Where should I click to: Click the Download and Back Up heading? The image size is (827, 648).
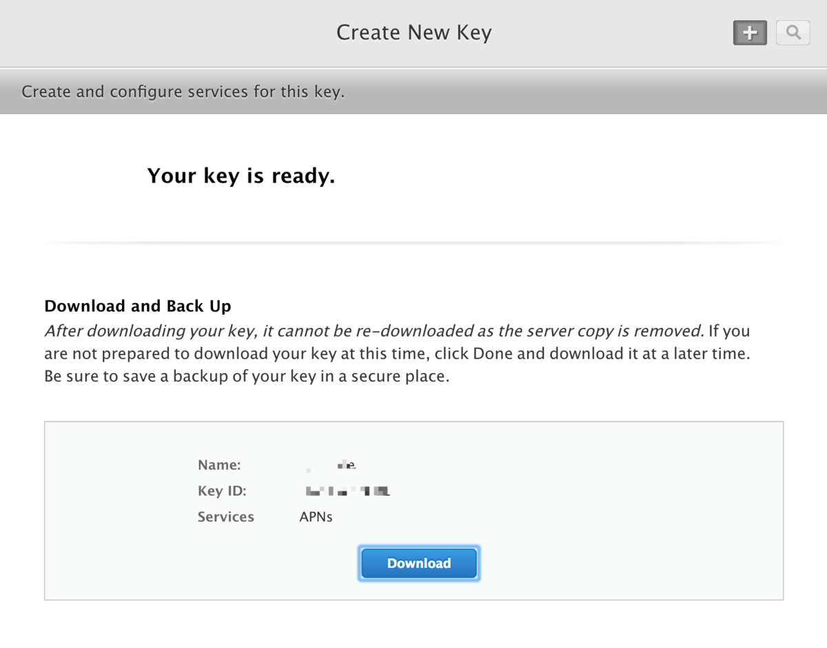pyautogui.click(x=137, y=306)
